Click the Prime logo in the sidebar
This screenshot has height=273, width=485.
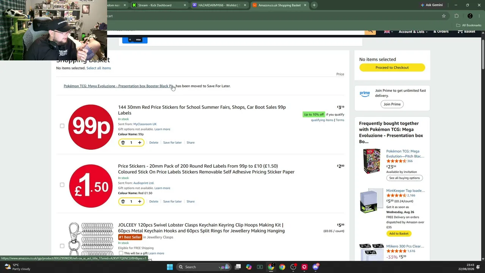click(365, 93)
